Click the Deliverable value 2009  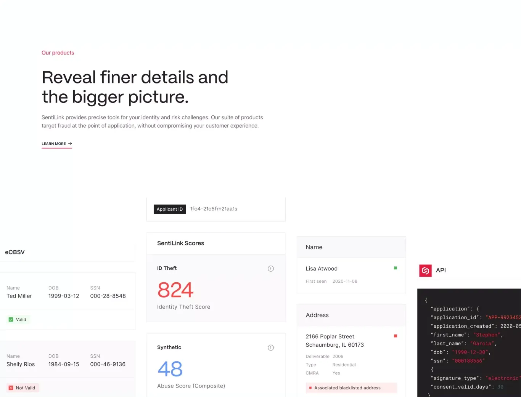[338, 357]
